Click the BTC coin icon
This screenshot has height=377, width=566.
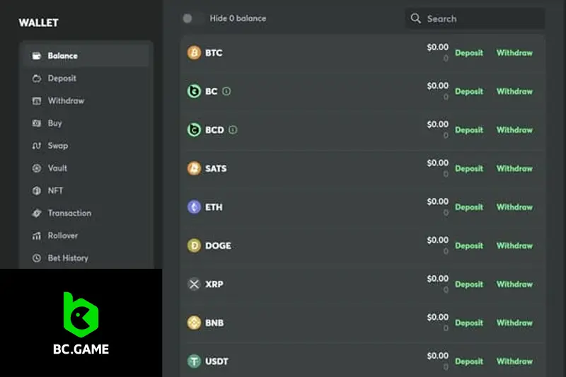(x=194, y=52)
